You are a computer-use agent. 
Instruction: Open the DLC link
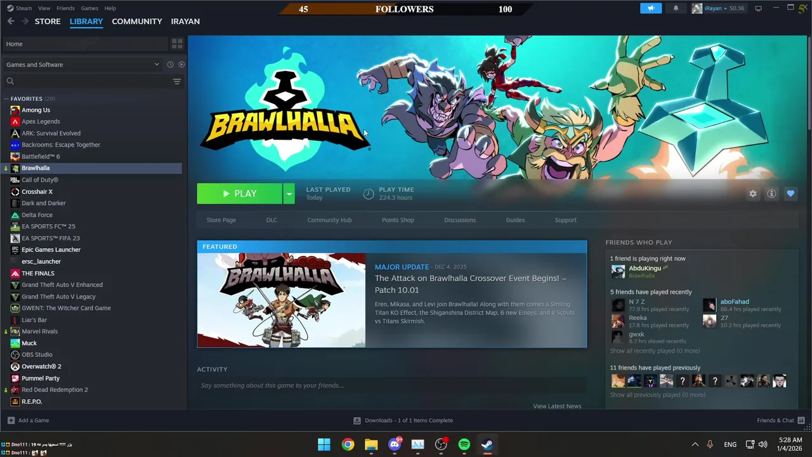pos(272,220)
